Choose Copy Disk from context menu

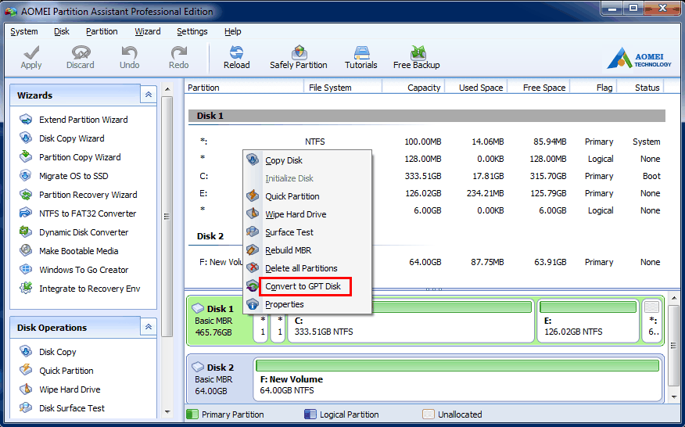[307, 160]
